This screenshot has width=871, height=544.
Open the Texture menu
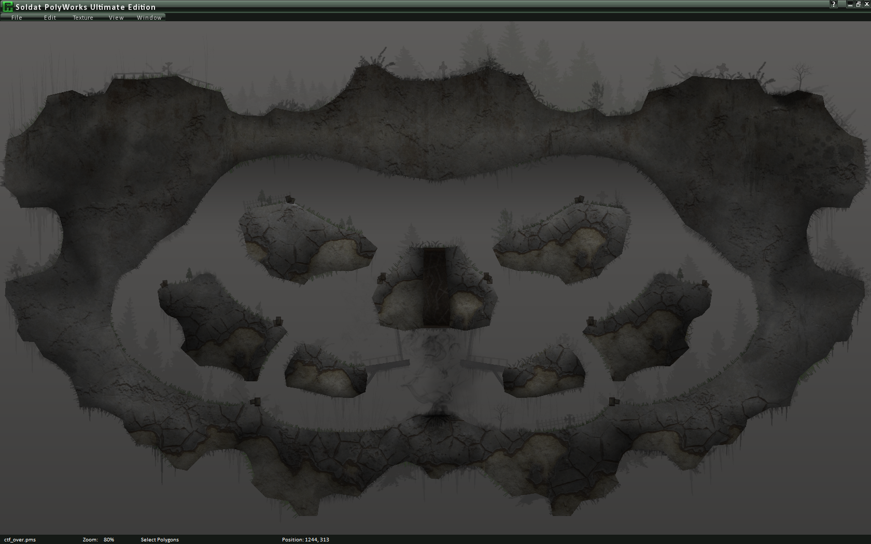coord(83,18)
